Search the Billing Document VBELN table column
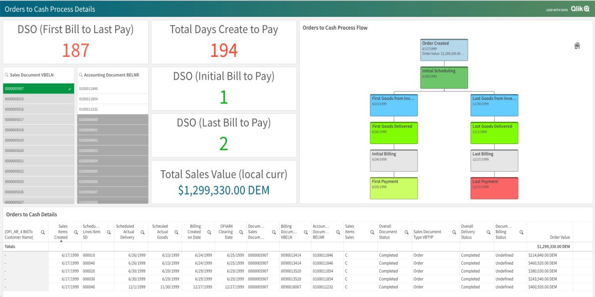 [x=306, y=232]
